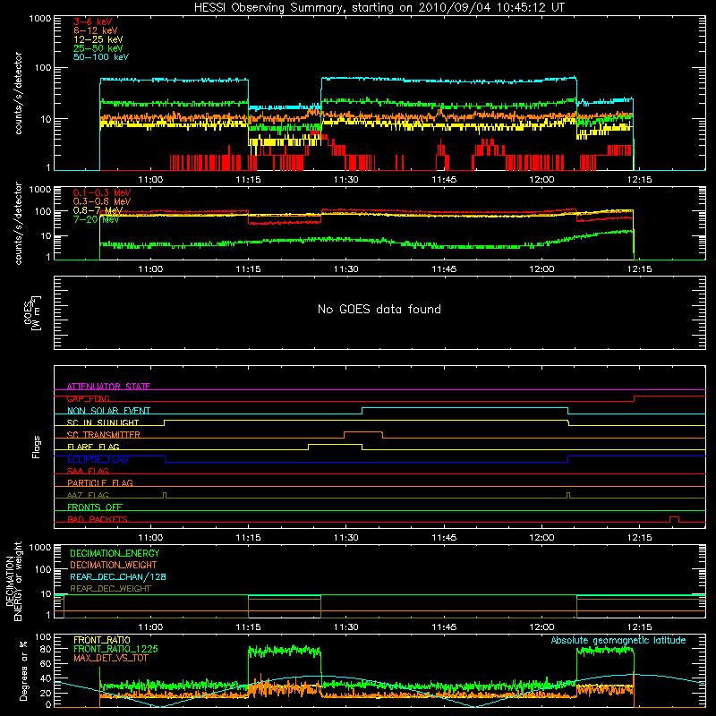Click the 12-25 keV legend entry
The image size is (716, 716).
tap(98, 39)
